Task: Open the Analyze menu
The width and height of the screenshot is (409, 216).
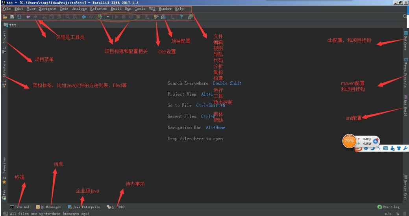Action: pos(79,9)
